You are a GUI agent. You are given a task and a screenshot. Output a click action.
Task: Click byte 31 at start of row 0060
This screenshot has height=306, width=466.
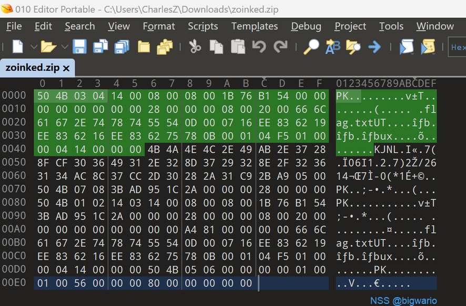43,176
